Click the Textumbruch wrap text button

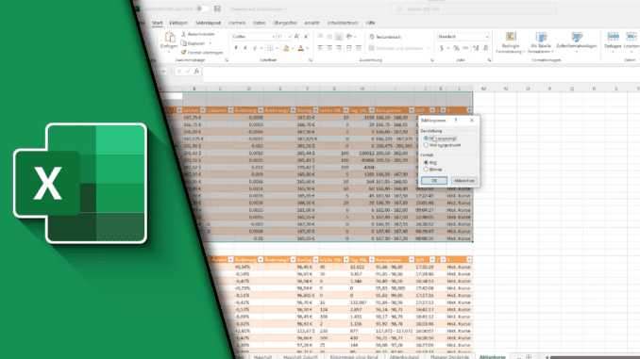(x=385, y=37)
